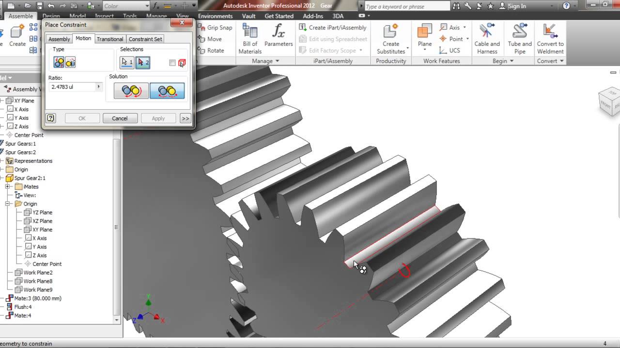This screenshot has height=348, width=620.
Task: Open the Assembly tab in dialog
Action: click(x=59, y=39)
